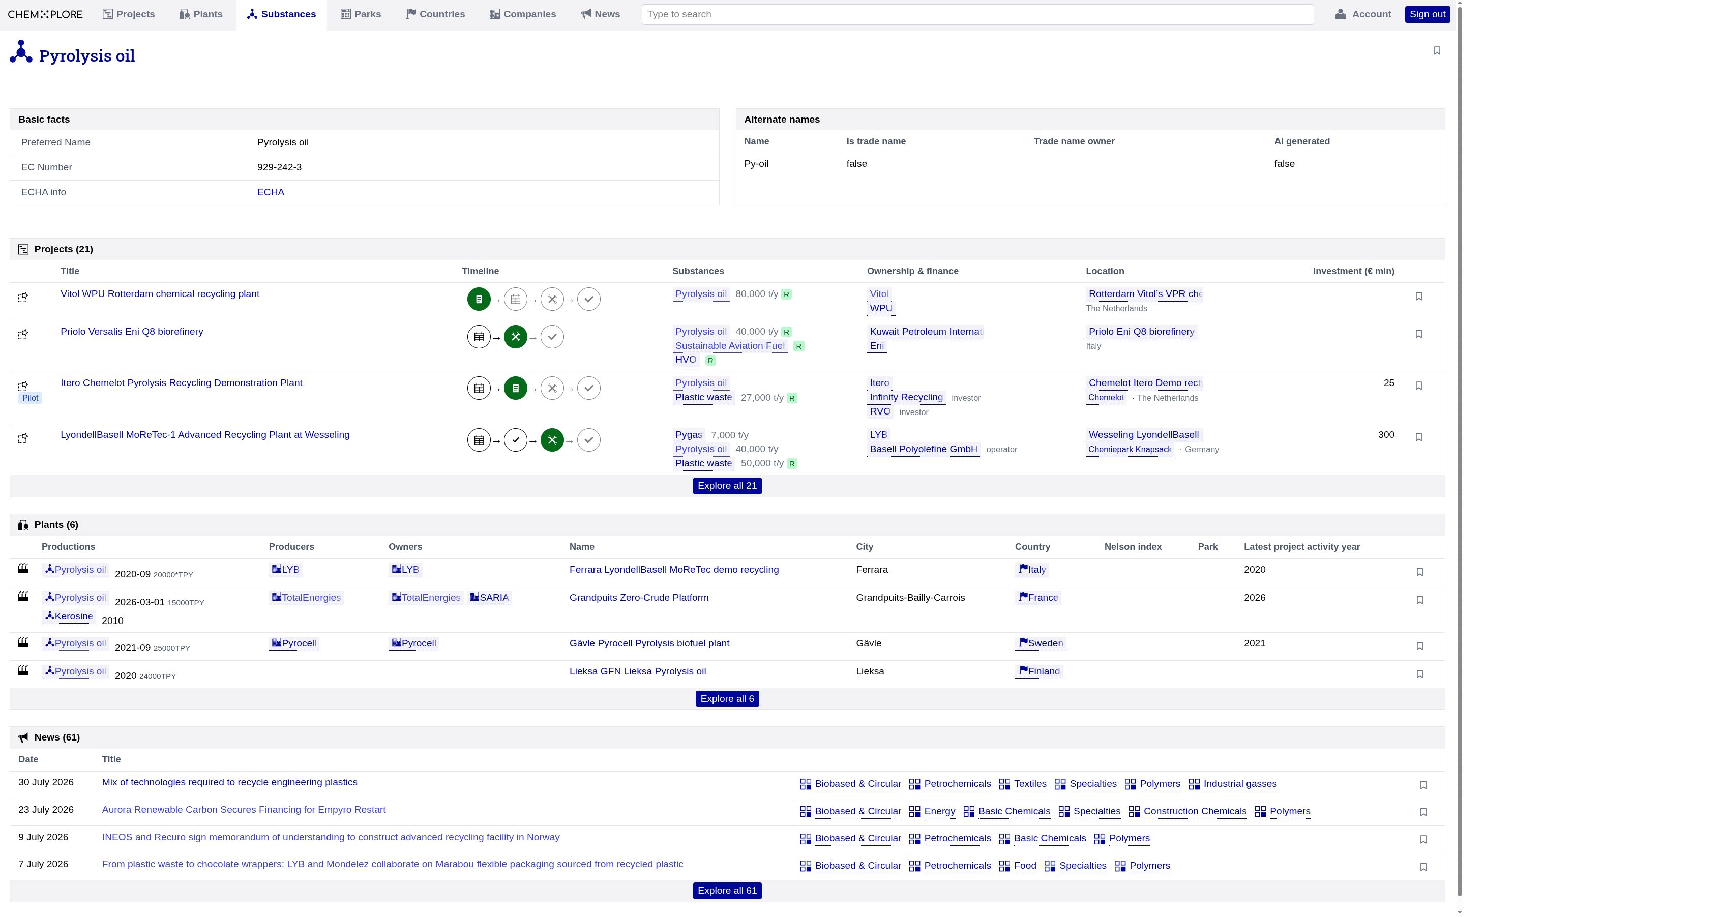Focus the Type to search field
1722x917 pixels.
977,15
